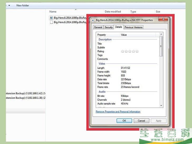Click the Big.Hero.6 video file name in Explorer
The height and width of the screenshot is (144, 192).
70,18
